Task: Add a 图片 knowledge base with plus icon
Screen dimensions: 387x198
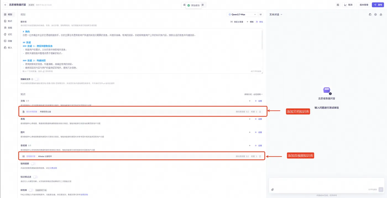Action: tap(250, 132)
